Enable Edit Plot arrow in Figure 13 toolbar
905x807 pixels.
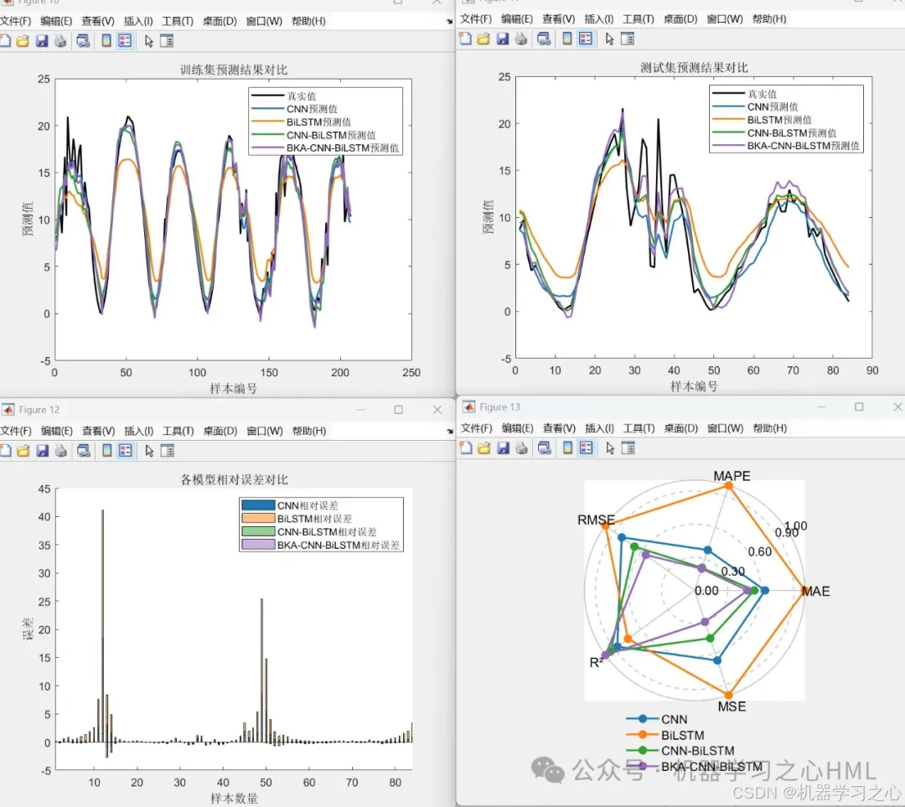click(609, 448)
